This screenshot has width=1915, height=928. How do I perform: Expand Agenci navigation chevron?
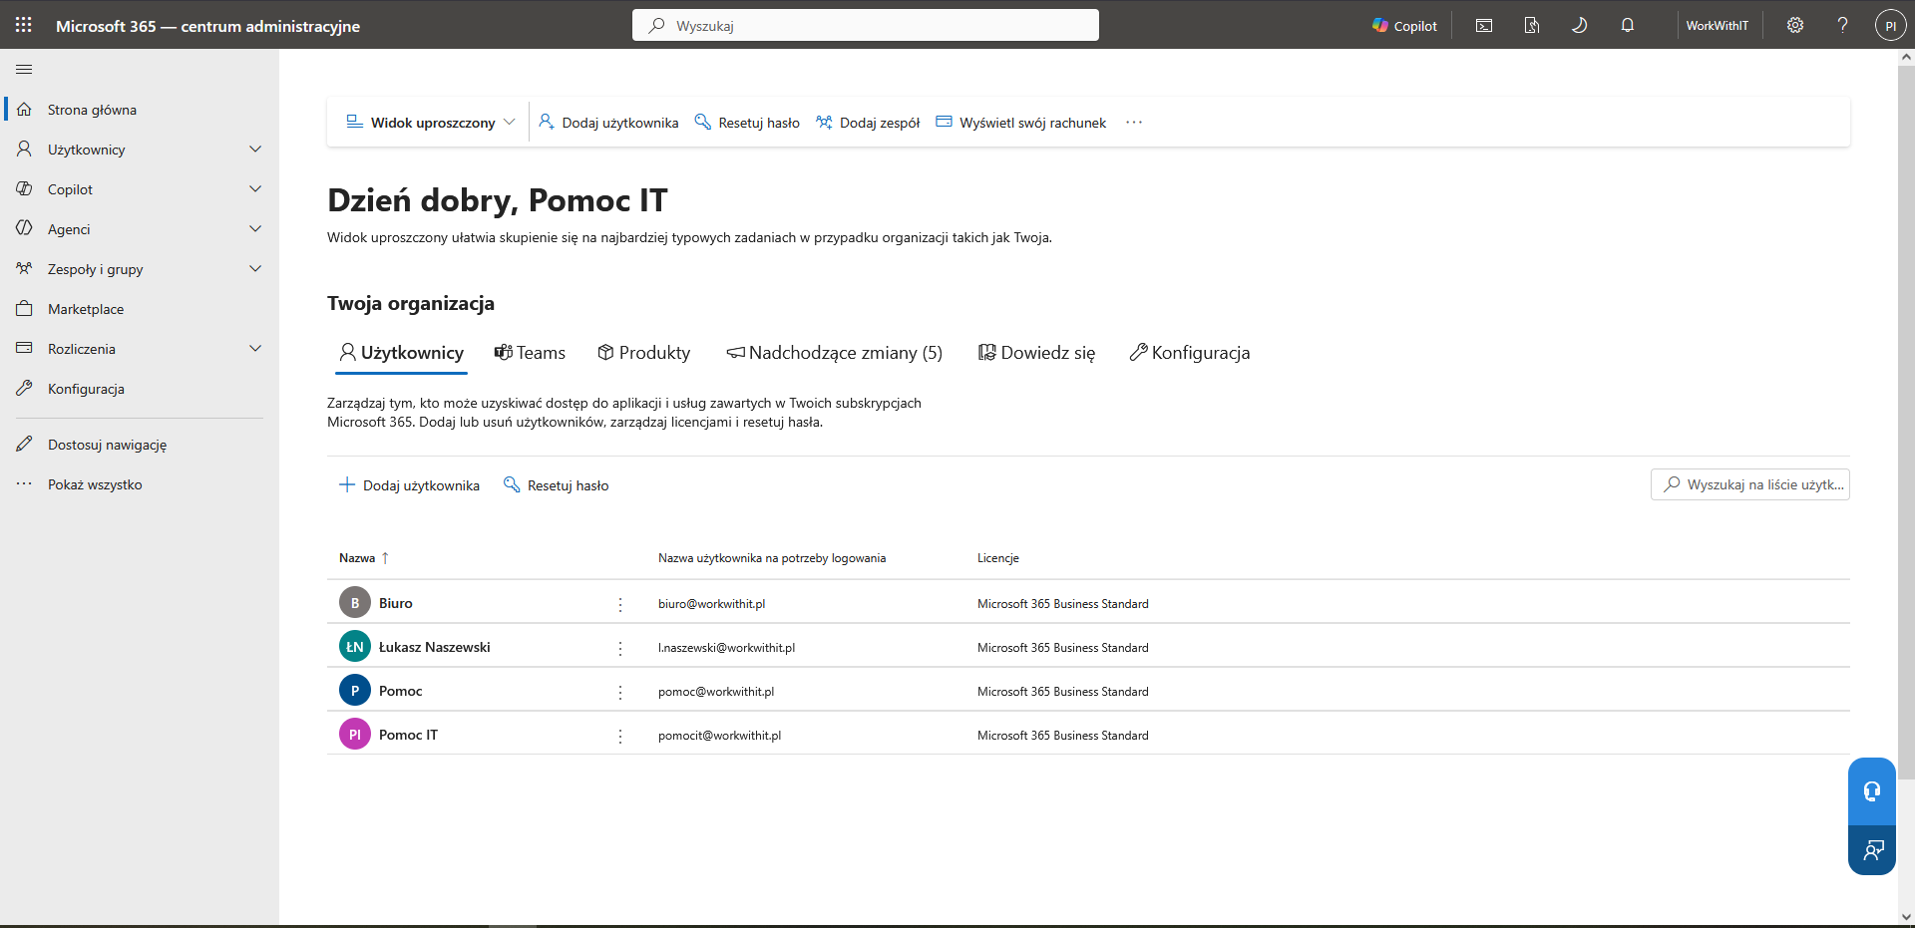(x=255, y=229)
